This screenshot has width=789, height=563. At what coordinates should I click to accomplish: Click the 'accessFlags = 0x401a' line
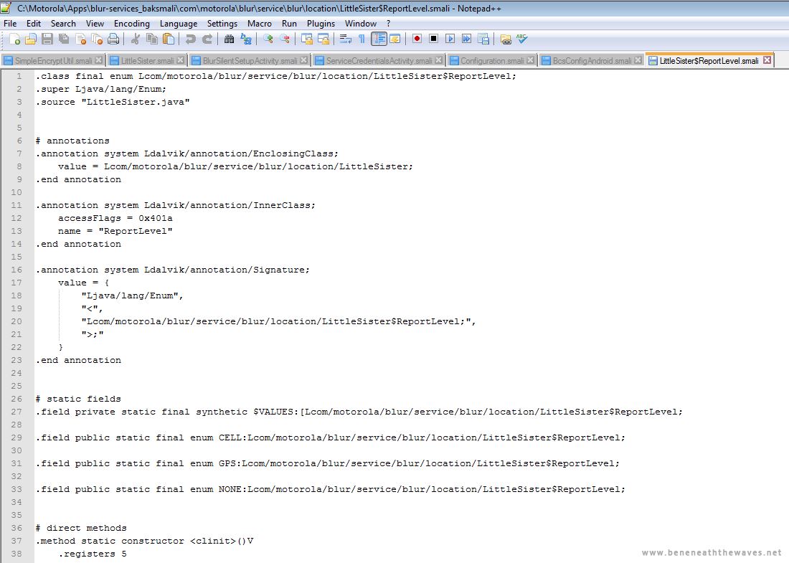pyautogui.click(x=115, y=218)
